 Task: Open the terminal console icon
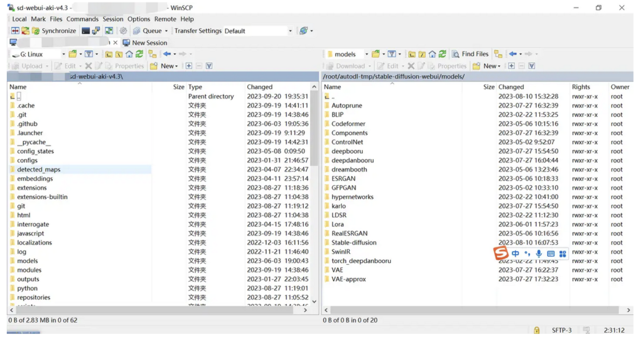coord(85,31)
